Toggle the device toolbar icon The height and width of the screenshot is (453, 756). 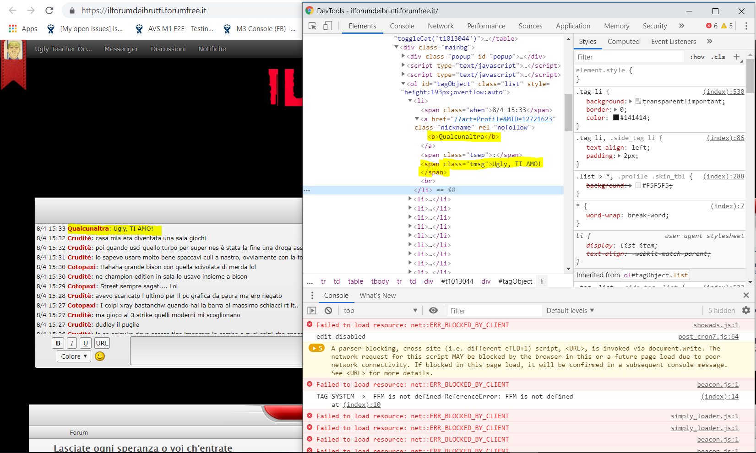tap(328, 26)
